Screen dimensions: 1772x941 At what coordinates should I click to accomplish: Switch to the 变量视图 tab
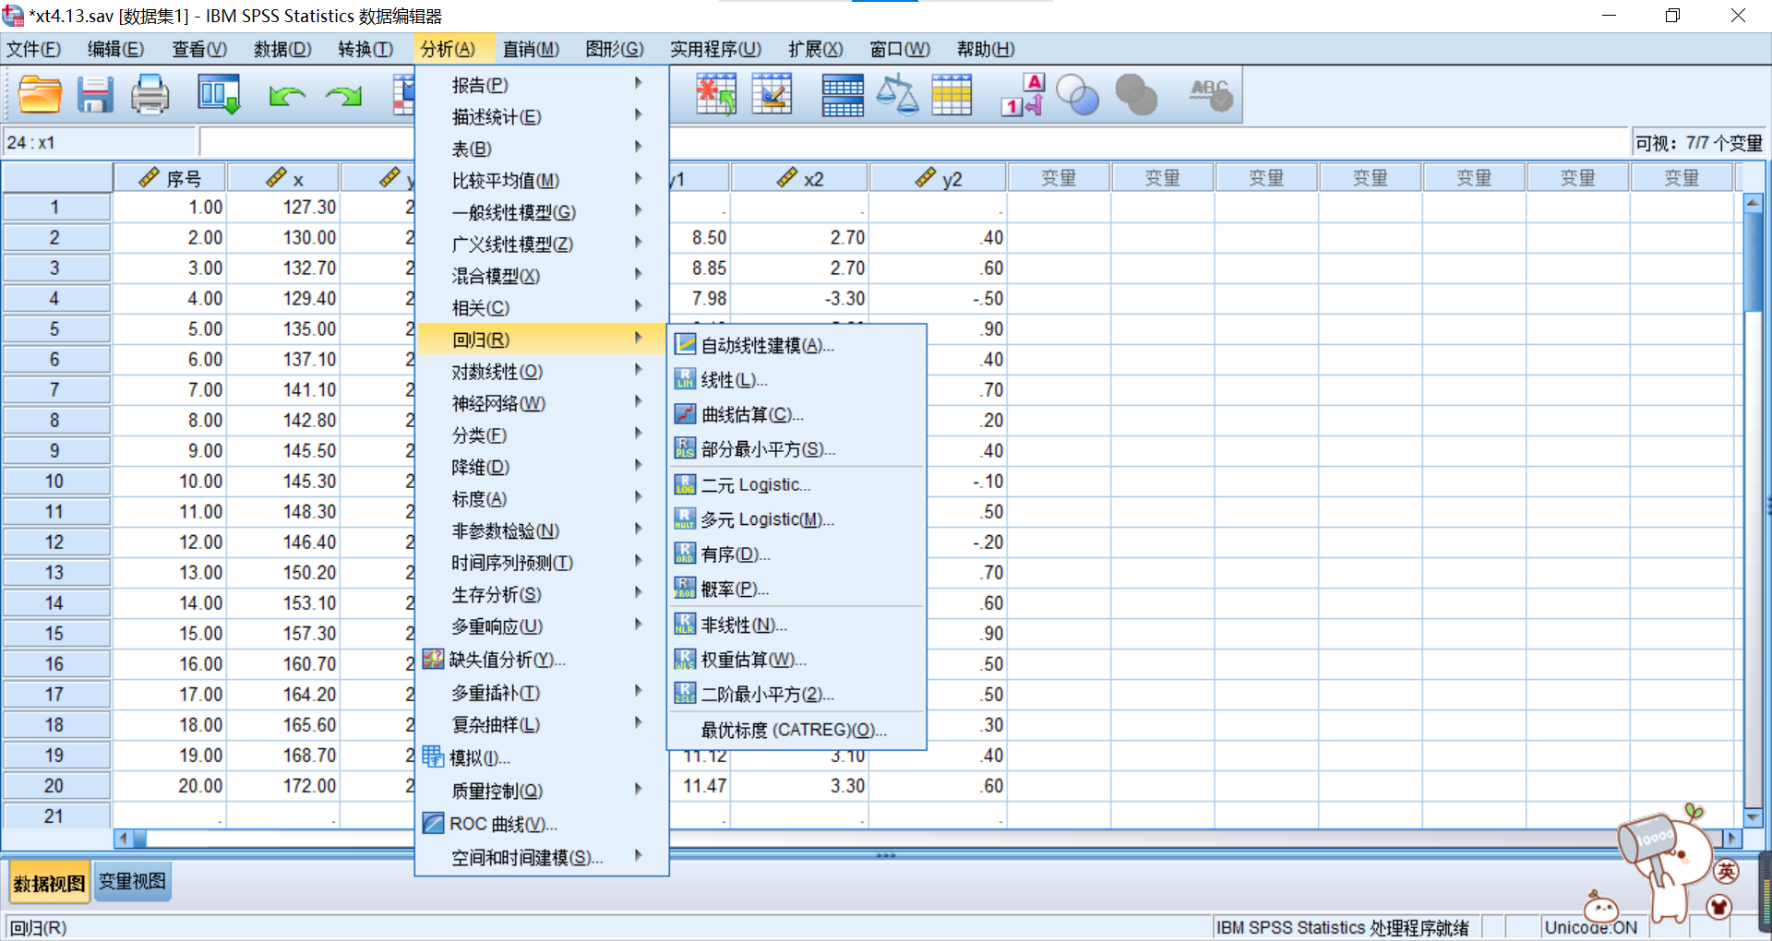133,882
